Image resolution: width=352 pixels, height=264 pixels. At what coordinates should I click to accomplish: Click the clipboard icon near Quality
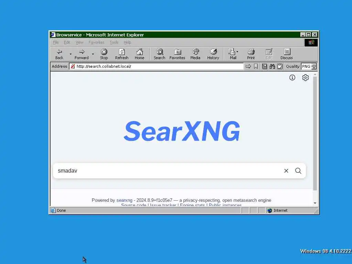(280, 66)
